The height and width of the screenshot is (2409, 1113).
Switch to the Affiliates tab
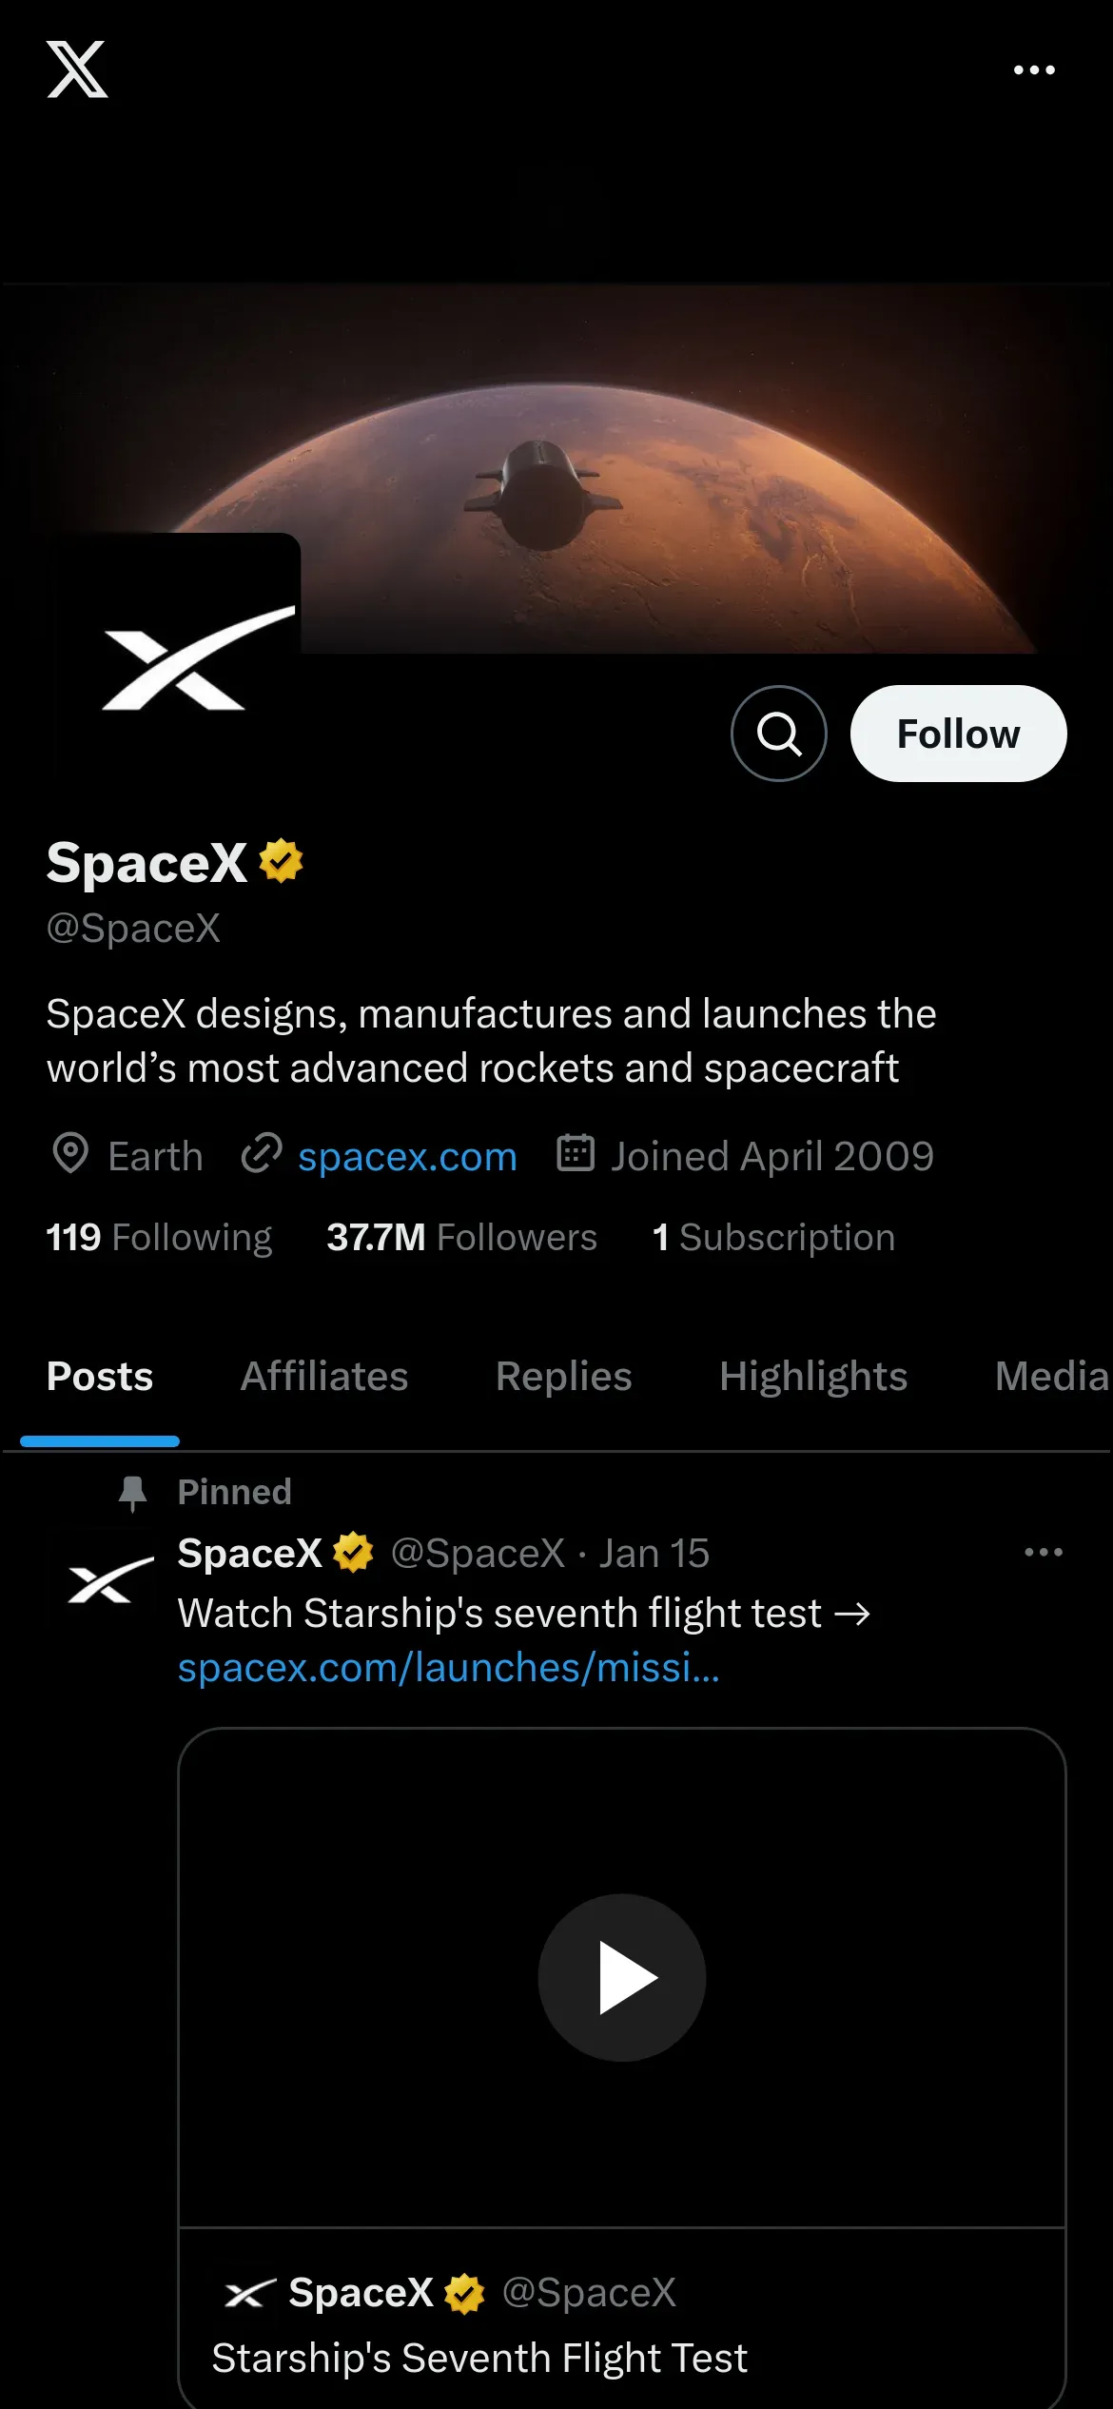(324, 1376)
